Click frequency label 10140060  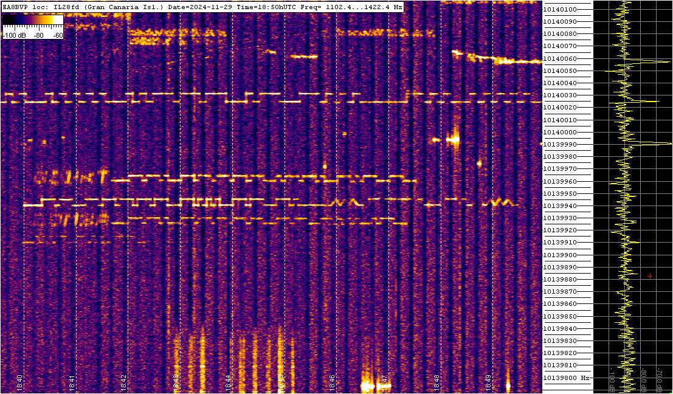tap(560, 59)
